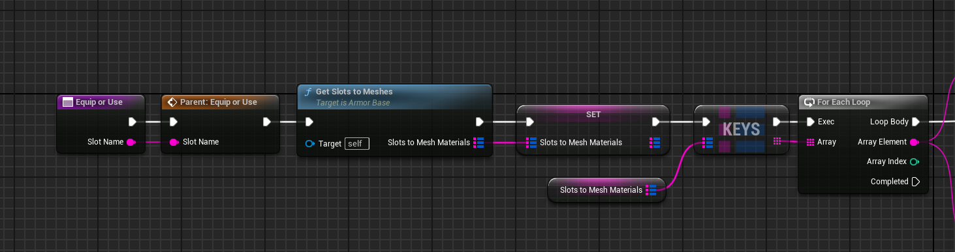Screen dimensions: 955x252
Task: Click the Slots to Mesh Materials output pin on Get Slots node
Action: click(478, 142)
